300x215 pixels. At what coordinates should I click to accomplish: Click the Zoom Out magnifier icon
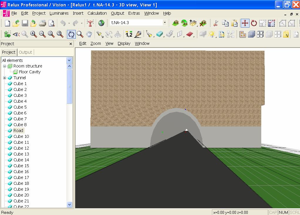coord(42,34)
